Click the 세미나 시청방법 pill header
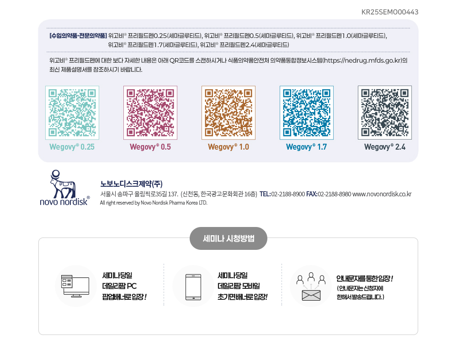 coord(228,238)
